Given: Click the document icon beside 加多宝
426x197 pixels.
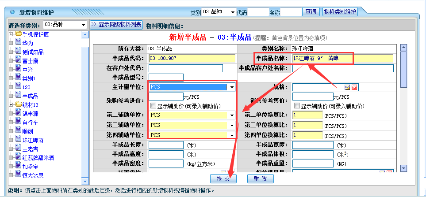Looking at the screenshot, I should point(19,166).
